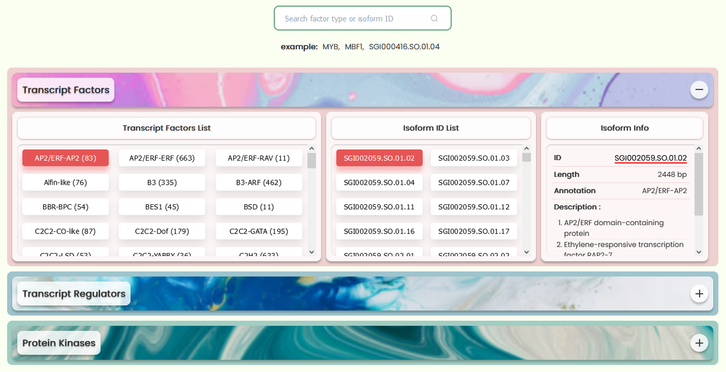The width and height of the screenshot is (726, 372).
Task: Open the underlined ID link SGI002059.SO.01.02
Action: tap(651, 158)
